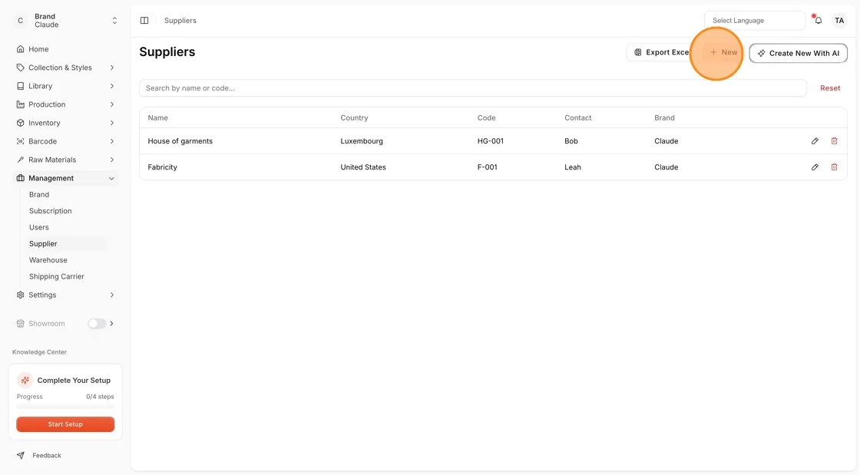Expand the Library chevron
This screenshot has height=475, width=860.
click(x=112, y=86)
